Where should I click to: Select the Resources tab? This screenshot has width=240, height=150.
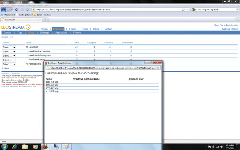pos(58,29)
